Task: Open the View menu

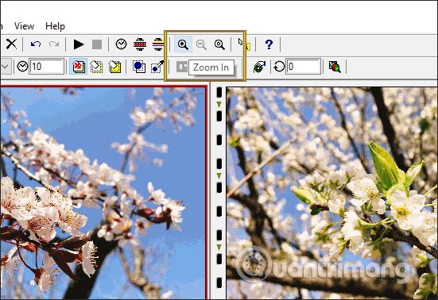Action: pos(24,26)
